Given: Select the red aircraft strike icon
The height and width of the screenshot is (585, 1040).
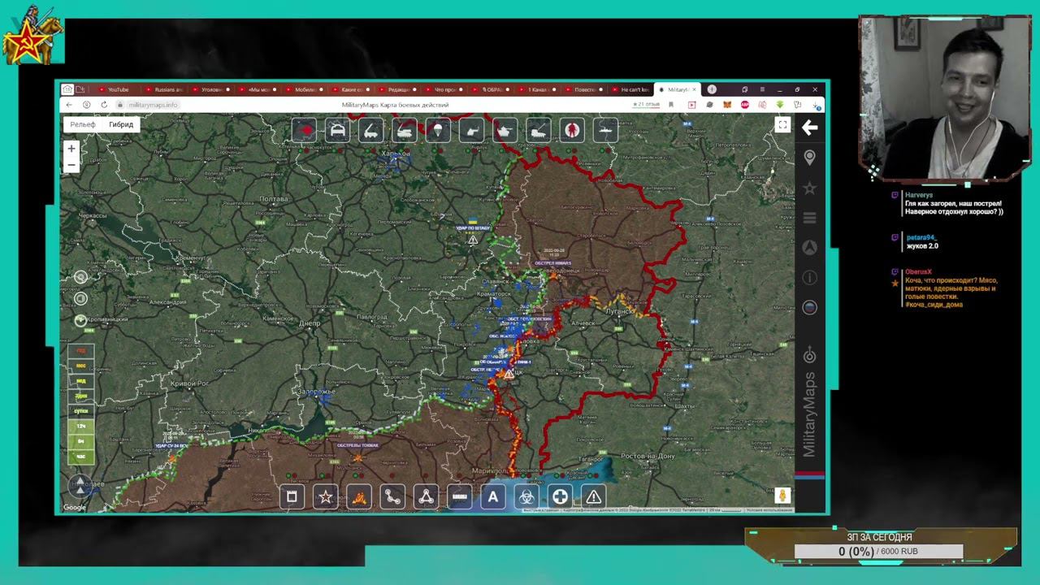Looking at the screenshot, I should (x=304, y=130).
